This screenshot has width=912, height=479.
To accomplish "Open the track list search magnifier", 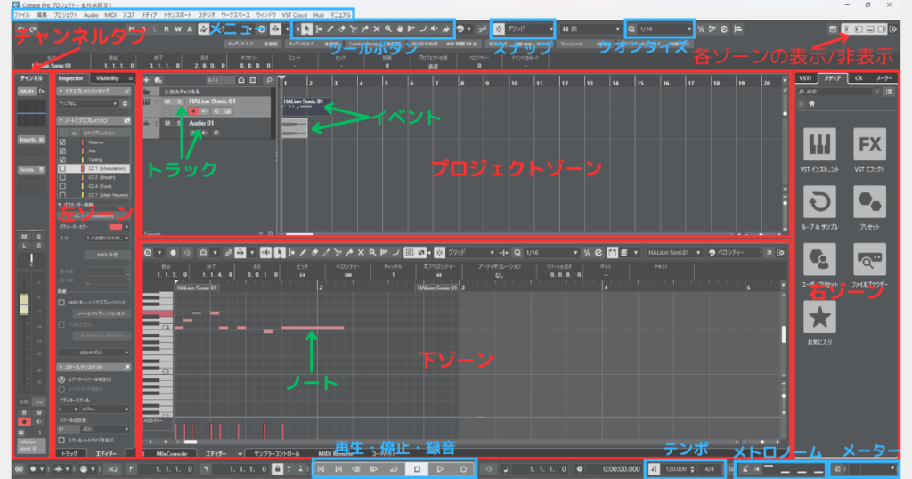I will pyautogui.click(x=269, y=79).
